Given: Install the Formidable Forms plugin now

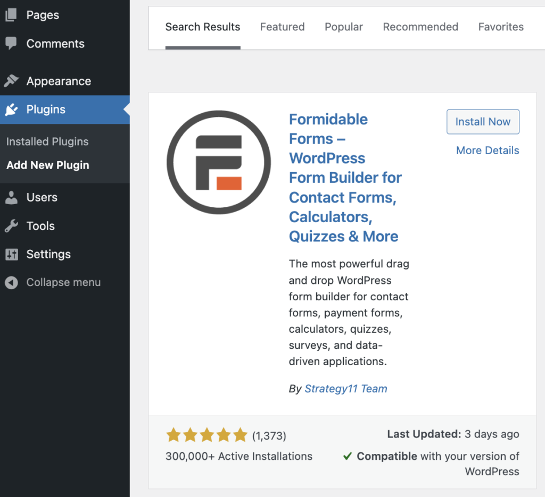Looking at the screenshot, I should [483, 122].
